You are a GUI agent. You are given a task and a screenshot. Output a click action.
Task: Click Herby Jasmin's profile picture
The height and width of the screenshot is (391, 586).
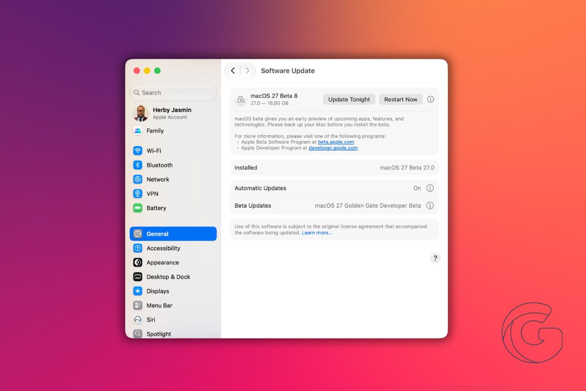pyautogui.click(x=141, y=113)
